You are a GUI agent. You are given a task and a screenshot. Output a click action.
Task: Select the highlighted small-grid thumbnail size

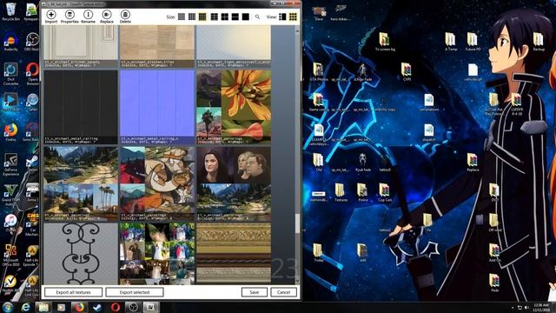(202, 17)
